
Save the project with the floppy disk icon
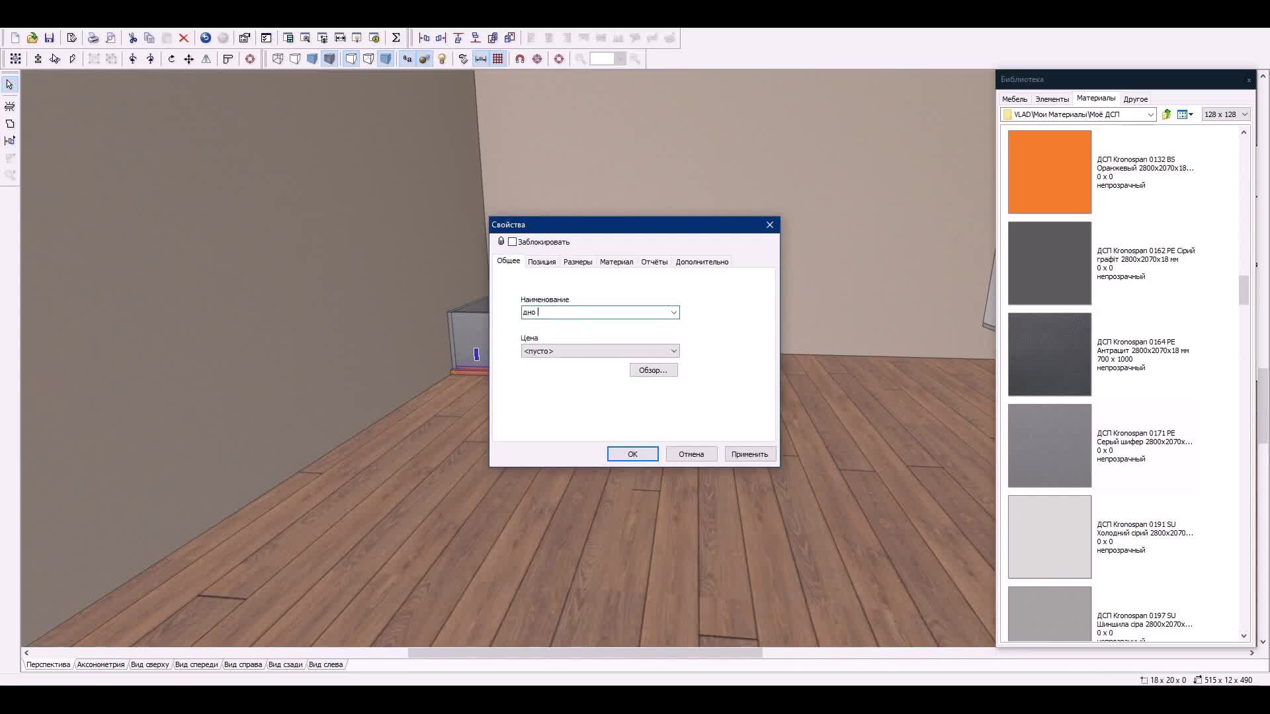49,38
